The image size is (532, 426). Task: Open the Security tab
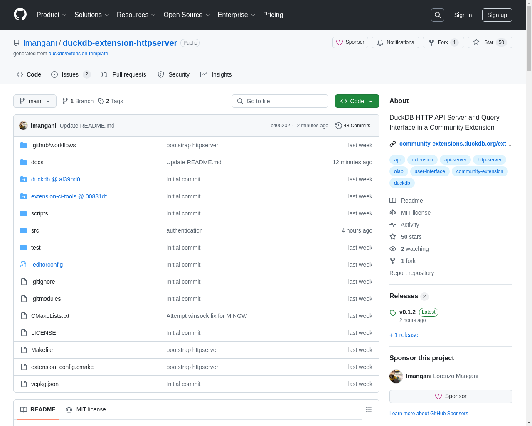click(173, 74)
